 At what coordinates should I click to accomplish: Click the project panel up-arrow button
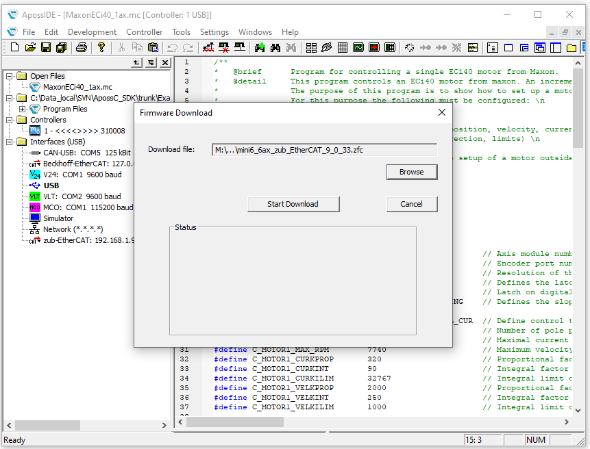[x=136, y=62]
